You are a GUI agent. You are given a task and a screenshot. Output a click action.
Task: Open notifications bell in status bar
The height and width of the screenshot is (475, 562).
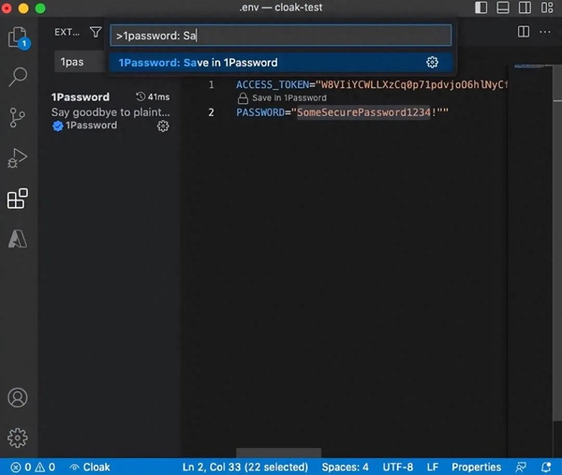[546, 467]
